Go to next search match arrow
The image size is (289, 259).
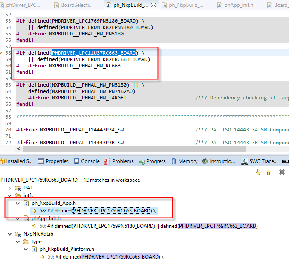(259, 172)
